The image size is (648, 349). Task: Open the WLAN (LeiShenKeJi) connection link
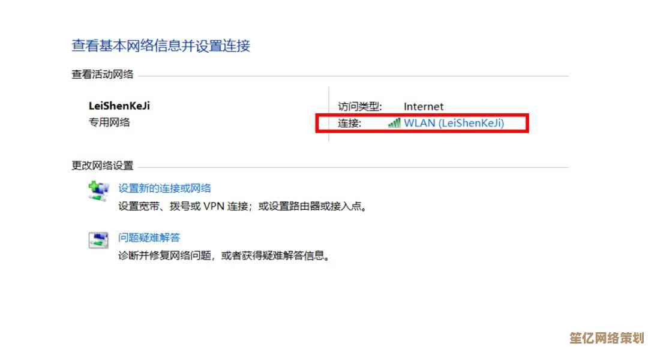coord(454,123)
